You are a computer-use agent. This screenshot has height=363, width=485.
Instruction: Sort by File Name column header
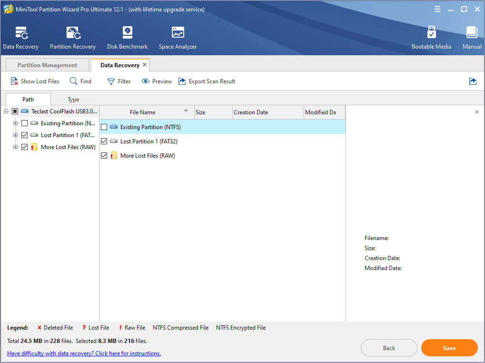pyautogui.click(x=147, y=112)
